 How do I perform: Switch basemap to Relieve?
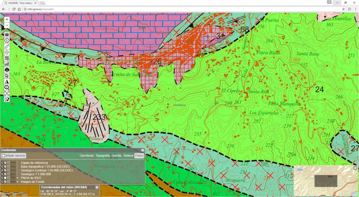point(128,156)
